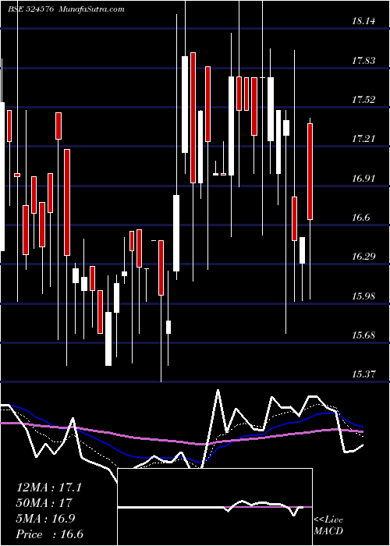390x546 pixels.
Task: Click the BSE 524576 ticker label
Action: point(30,9)
